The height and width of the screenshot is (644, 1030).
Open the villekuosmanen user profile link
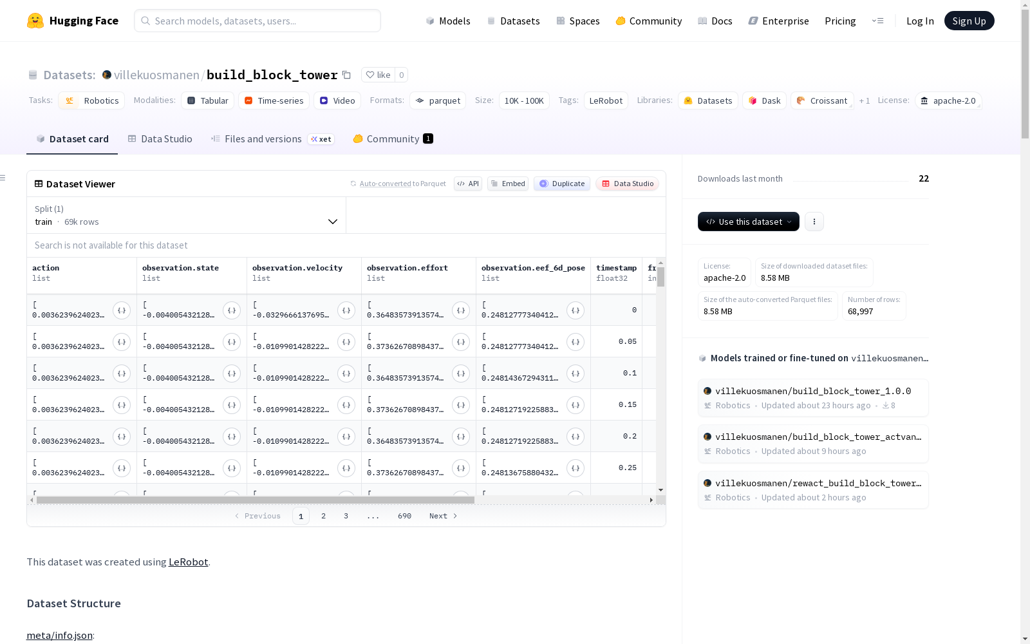(x=156, y=75)
